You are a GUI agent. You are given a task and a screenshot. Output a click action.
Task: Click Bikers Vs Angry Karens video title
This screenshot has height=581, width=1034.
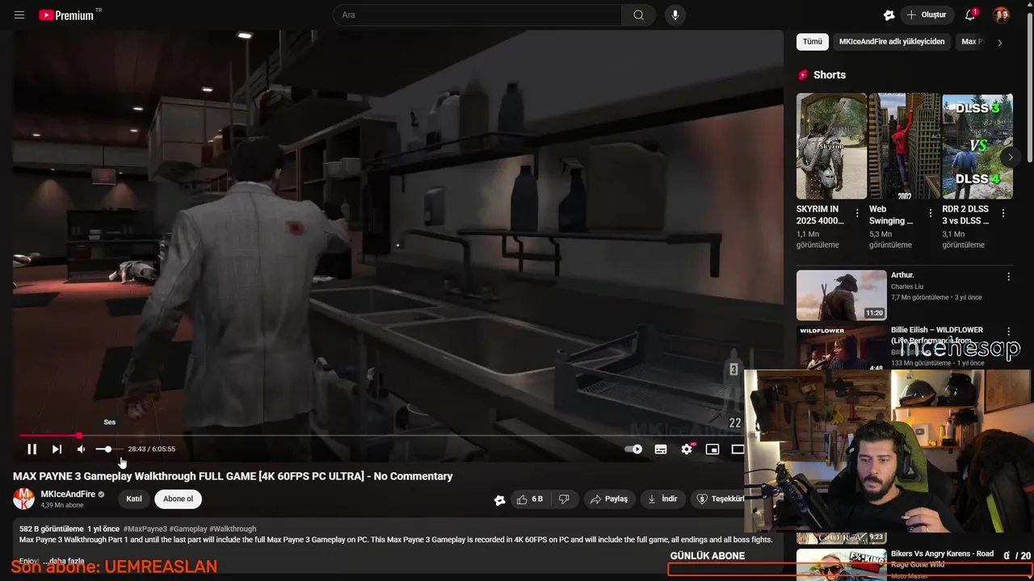tap(942, 559)
